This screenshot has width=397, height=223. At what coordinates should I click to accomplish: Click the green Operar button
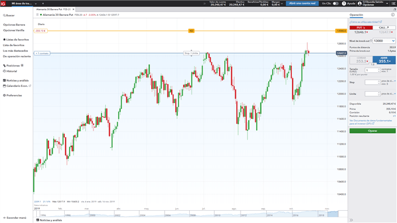(x=372, y=131)
